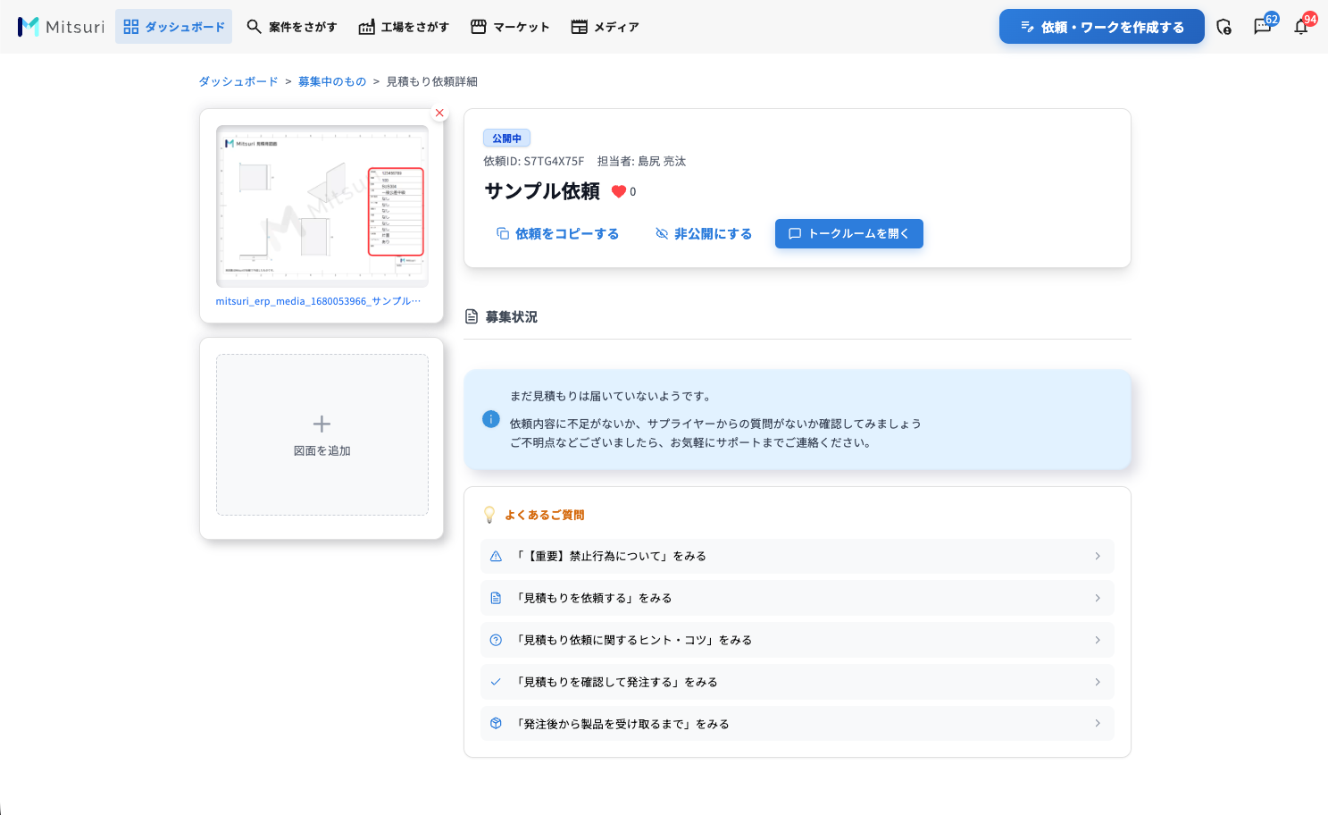Click 図面を追加 upload area

pyautogui.click(x=322, y=434)
